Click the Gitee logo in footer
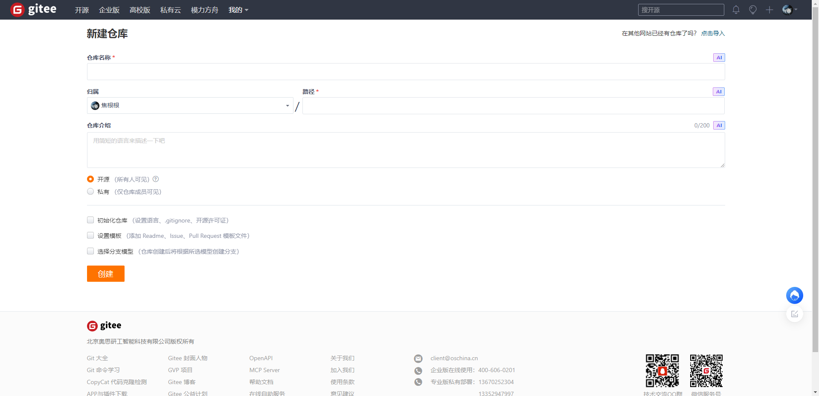This screenshot has width=819, height=396. (104, 326)
